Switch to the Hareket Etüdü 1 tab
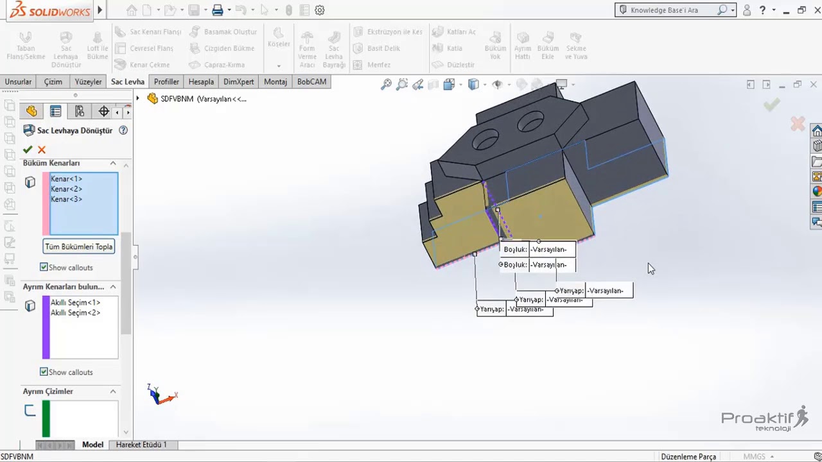This screenshot has width=822, height=462. 141,444
